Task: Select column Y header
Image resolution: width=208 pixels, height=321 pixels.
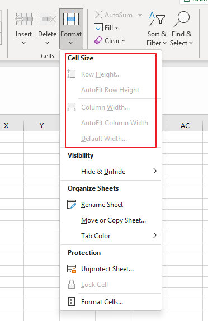Action: click(41, 125)
